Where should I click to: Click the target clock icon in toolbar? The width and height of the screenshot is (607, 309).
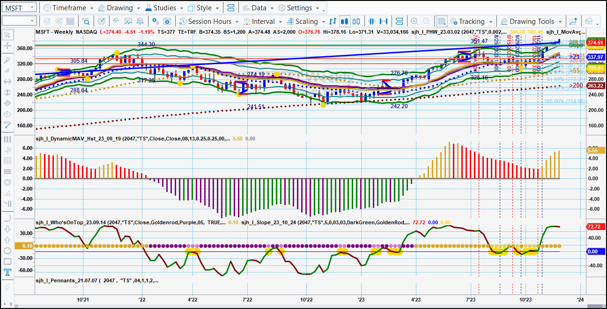coord(102,21)
